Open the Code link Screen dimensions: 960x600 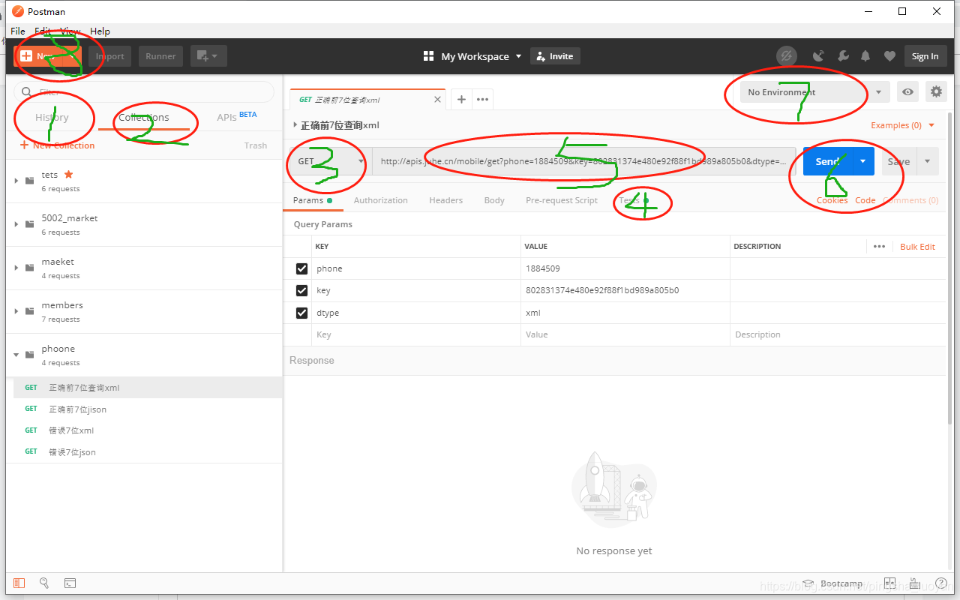(x=865, y=200)
